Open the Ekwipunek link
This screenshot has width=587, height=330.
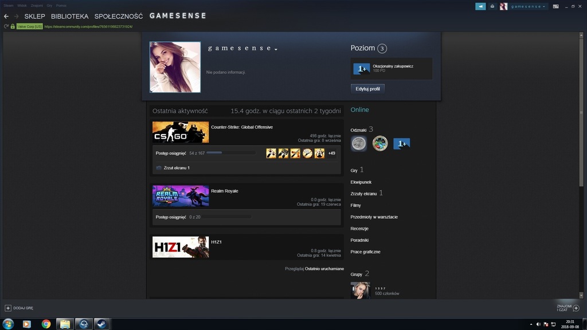coord(361,182)
